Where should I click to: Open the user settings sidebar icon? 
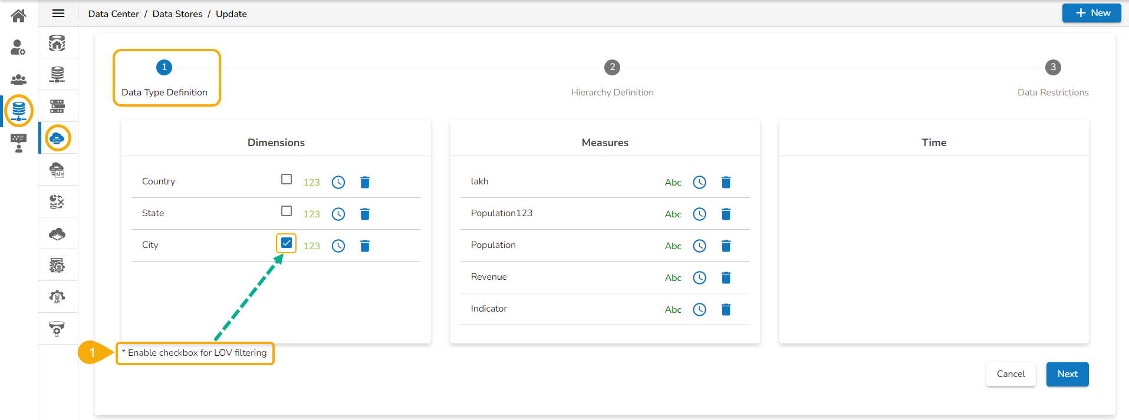[18, 47]
